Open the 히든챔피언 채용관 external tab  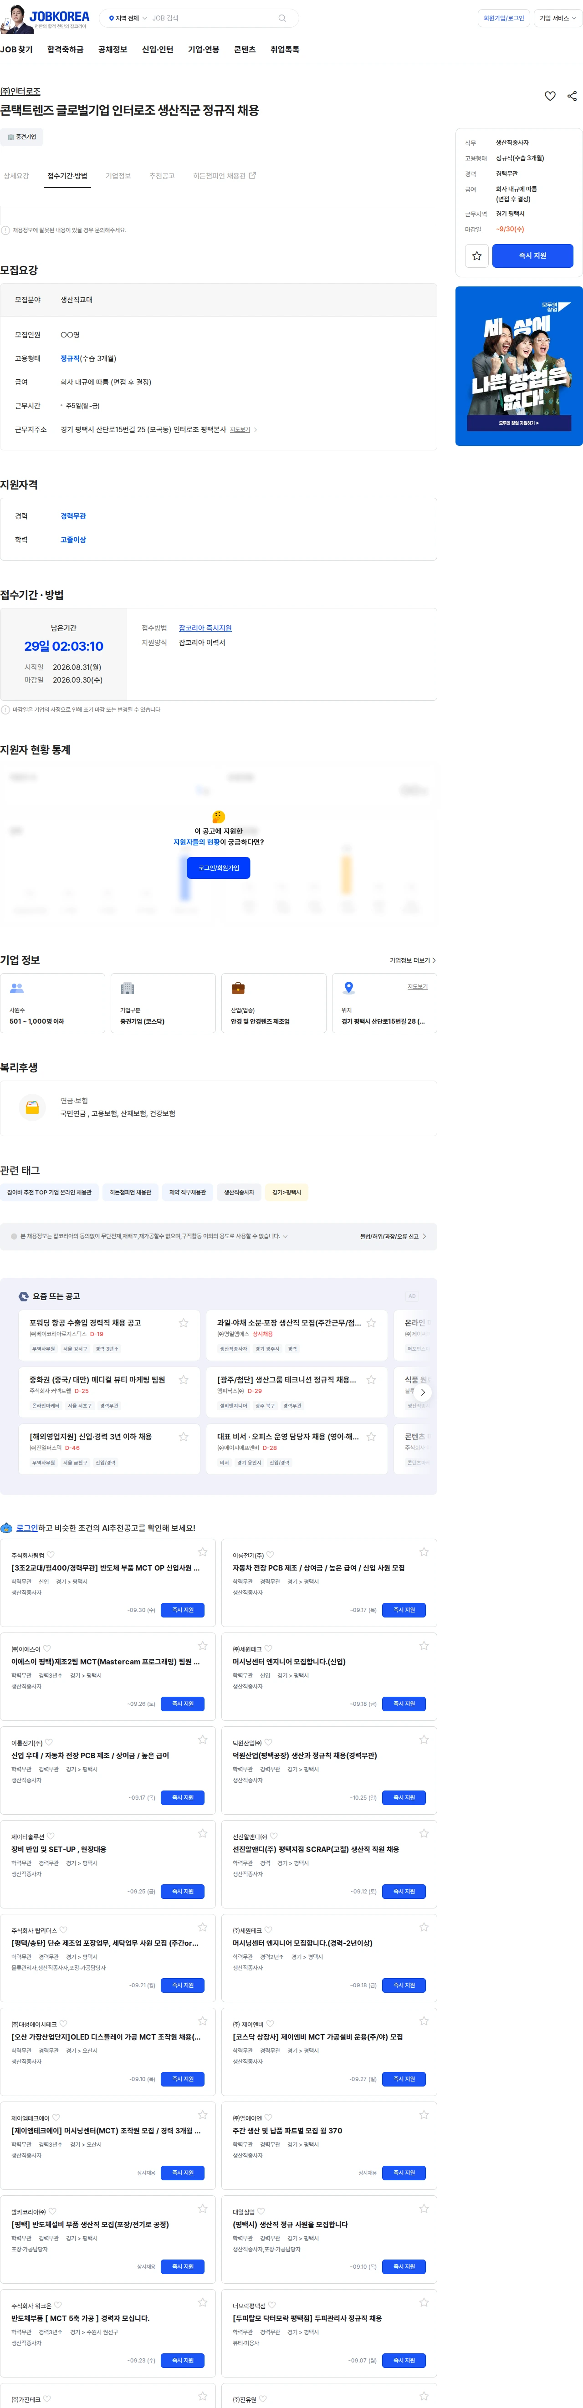[224, 176]
